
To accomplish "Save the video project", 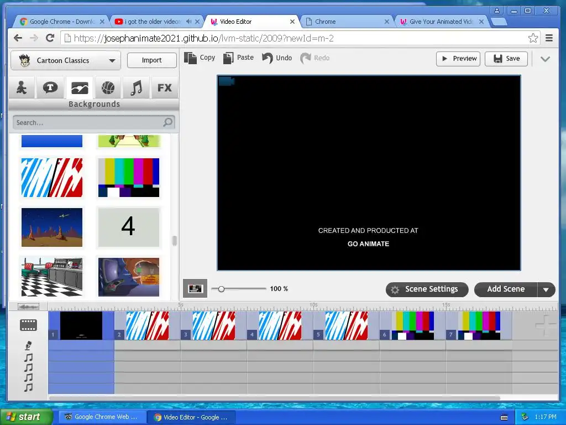I will point(506,59).
